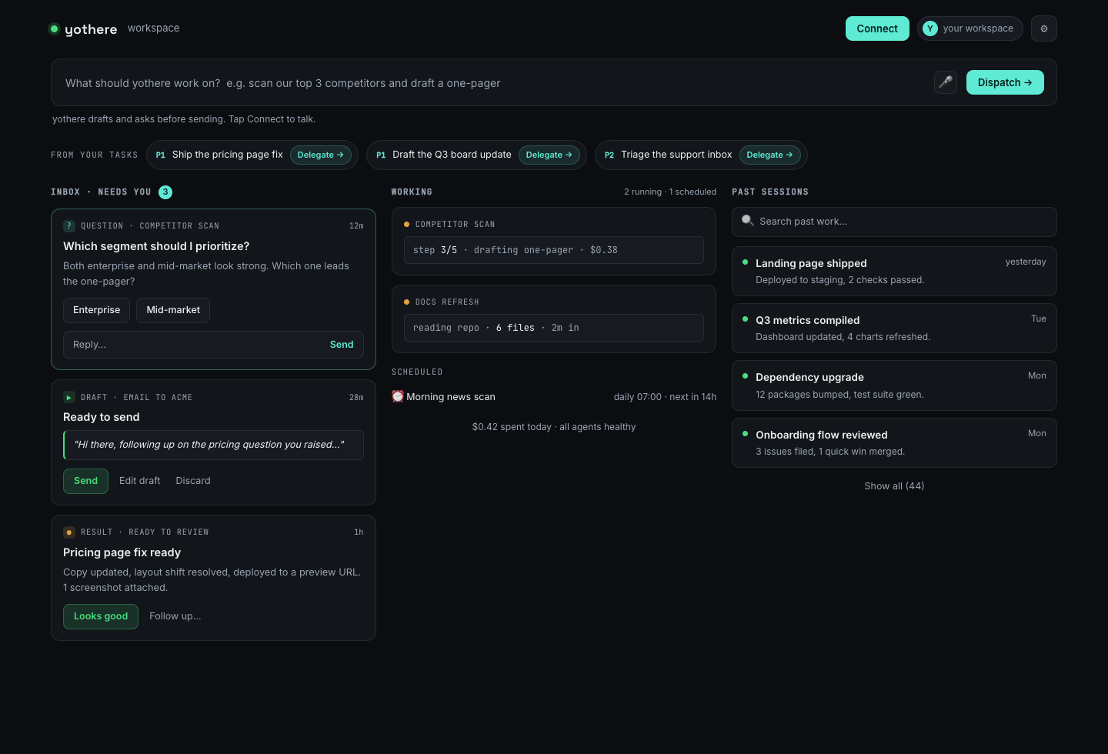Click Edit draft link
The height and width of the screenshot is (754, 1108).
pos(139,481)
